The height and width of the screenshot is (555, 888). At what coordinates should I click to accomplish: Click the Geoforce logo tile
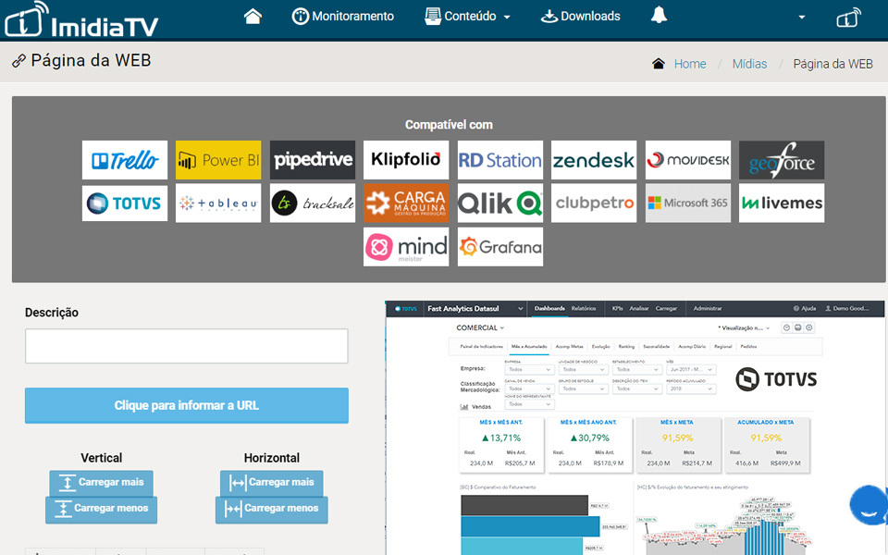tap(782, 160)
